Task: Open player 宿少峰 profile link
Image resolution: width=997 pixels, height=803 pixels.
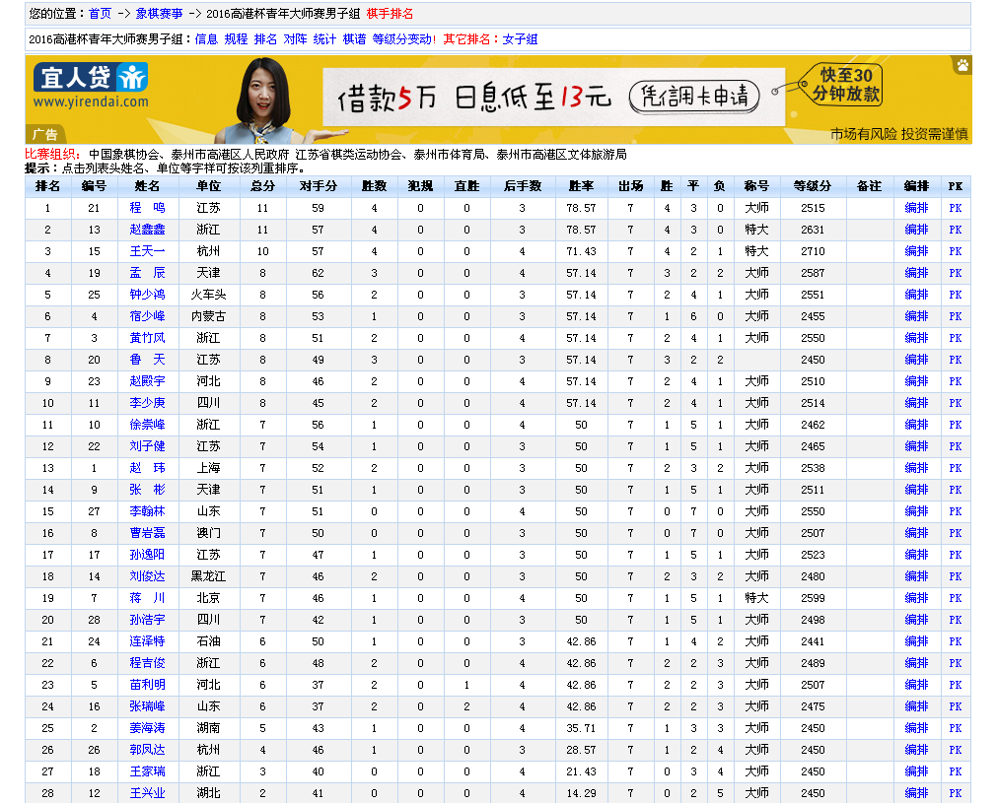Action: click(148, 315)
